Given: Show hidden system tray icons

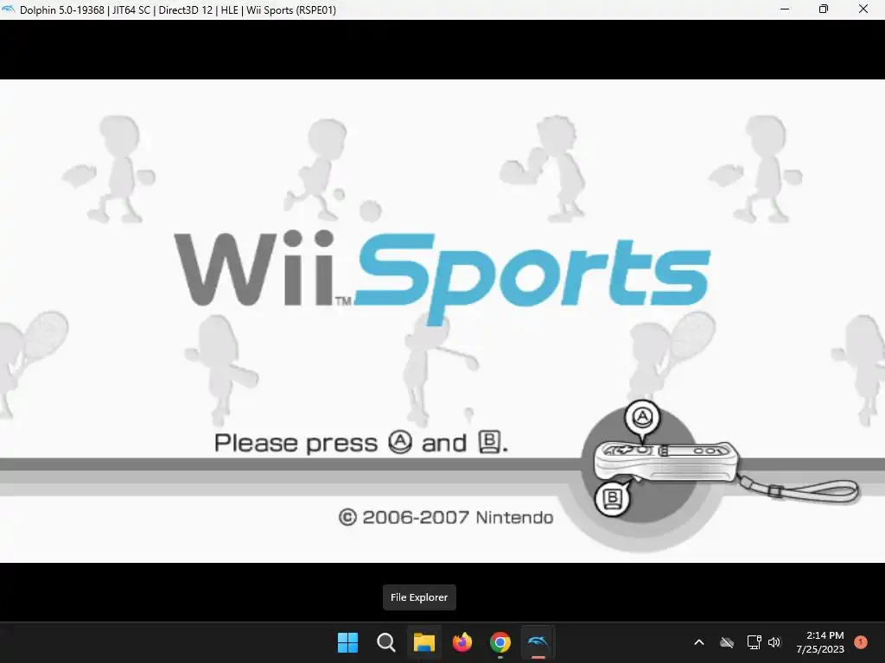Looking at the screenshot, I should tap(698, 642).
